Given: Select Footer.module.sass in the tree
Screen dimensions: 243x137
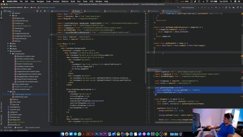Looking at the screenshot, I should (24, 64).
